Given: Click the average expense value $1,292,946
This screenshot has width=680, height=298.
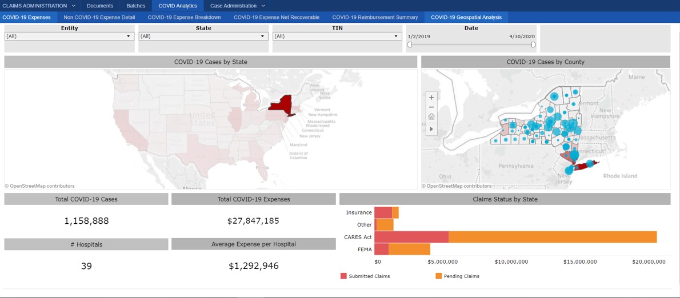Looking at the screenshot, I should (x=254, y=266).
